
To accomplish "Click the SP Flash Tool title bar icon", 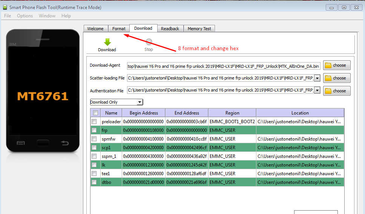I will 5,7.
